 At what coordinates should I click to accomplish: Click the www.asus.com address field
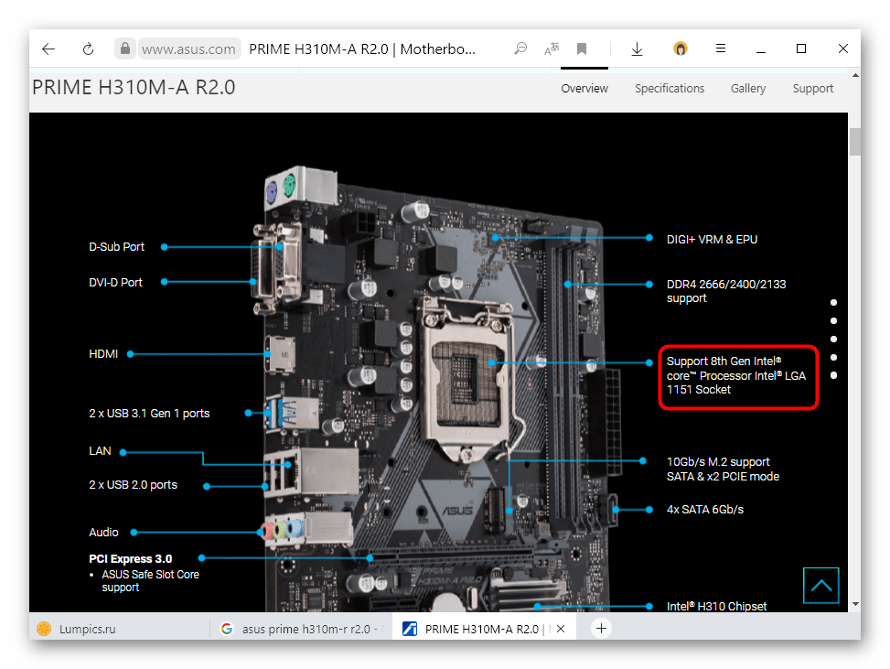pyautogui.click(x=188, y=49)
